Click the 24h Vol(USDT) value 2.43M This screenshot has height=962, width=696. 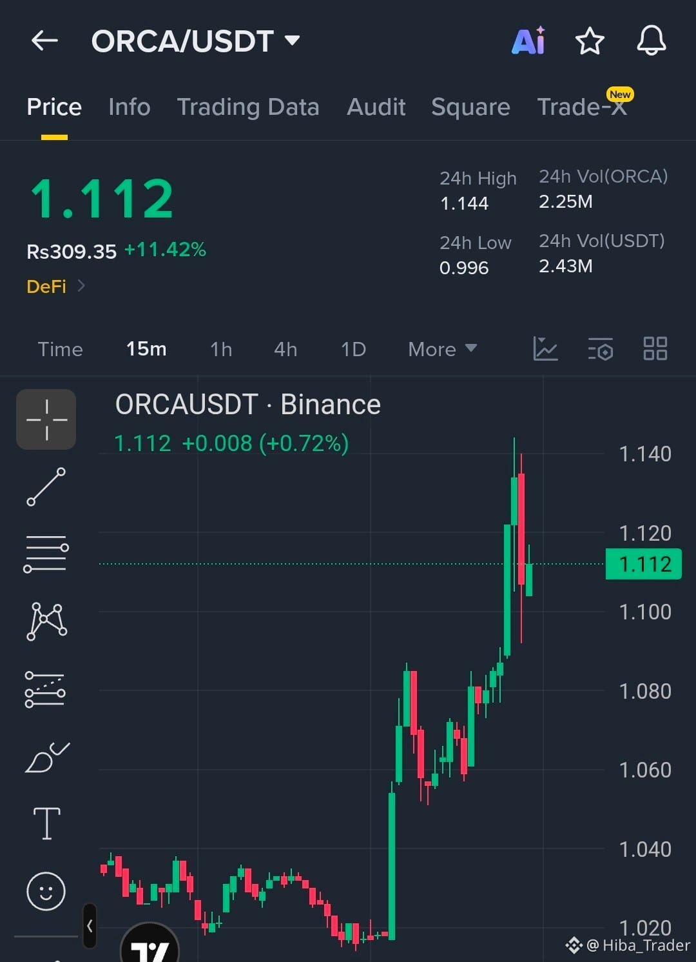(x=566, y=266)
